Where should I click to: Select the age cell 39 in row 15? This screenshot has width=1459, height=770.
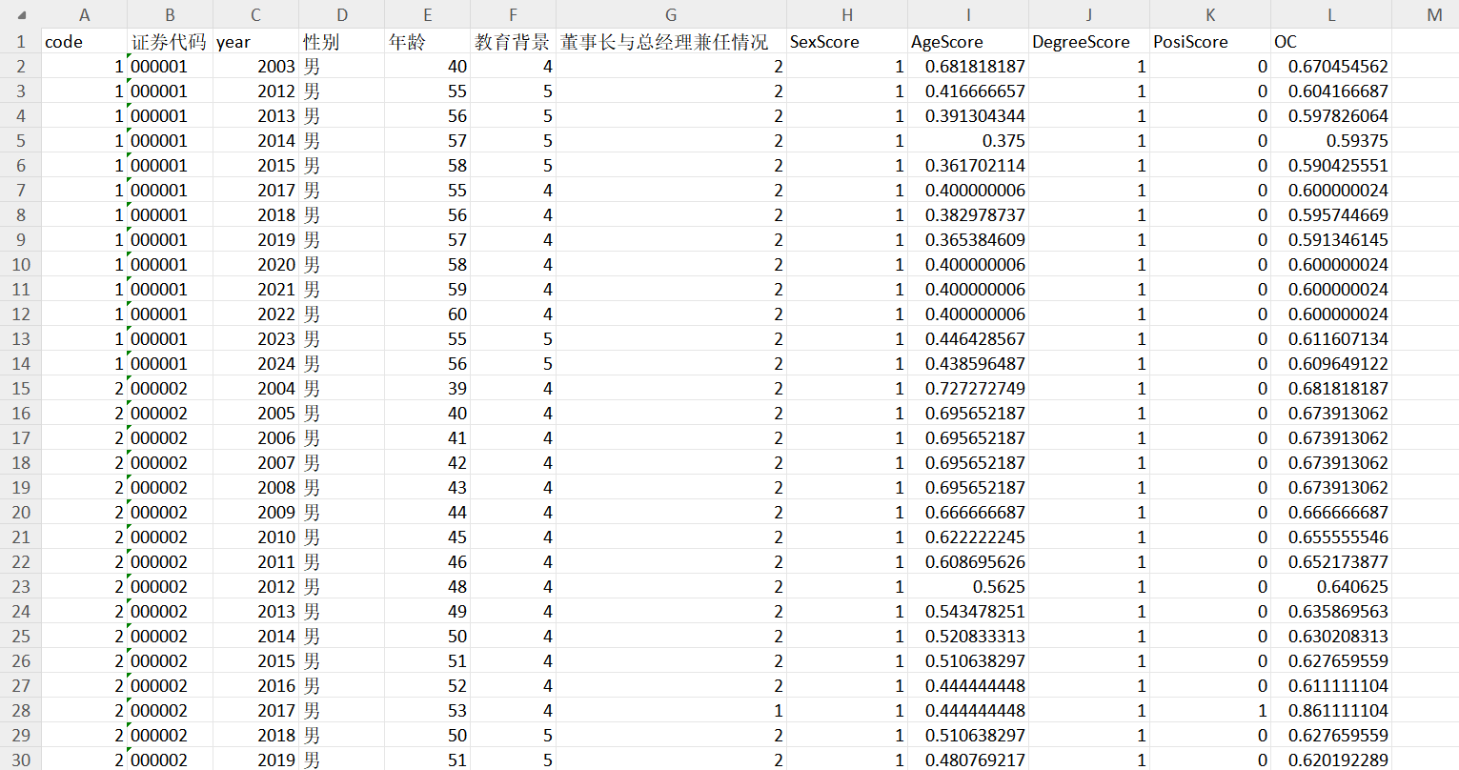427,389
